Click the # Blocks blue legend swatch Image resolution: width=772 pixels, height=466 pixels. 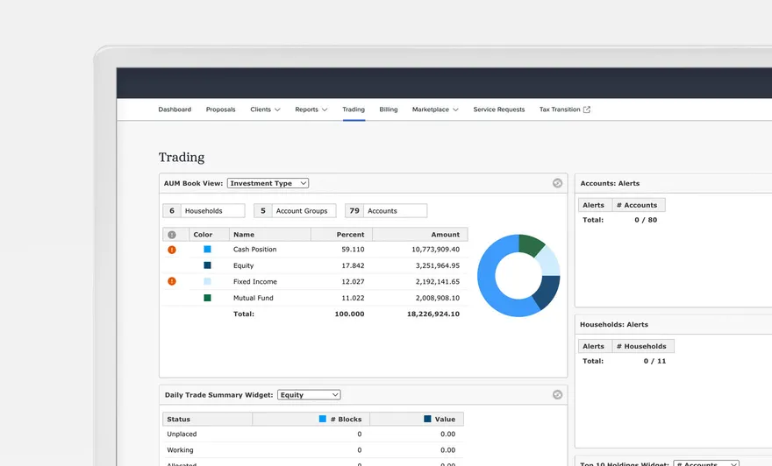[323, 419]
